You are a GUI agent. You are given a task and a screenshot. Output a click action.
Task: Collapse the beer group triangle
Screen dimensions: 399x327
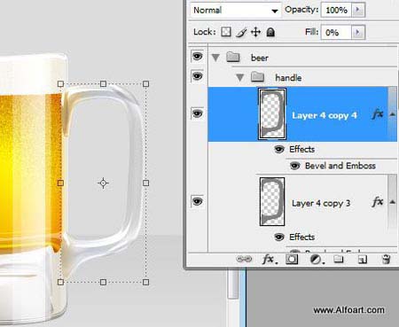pos(215,58)
